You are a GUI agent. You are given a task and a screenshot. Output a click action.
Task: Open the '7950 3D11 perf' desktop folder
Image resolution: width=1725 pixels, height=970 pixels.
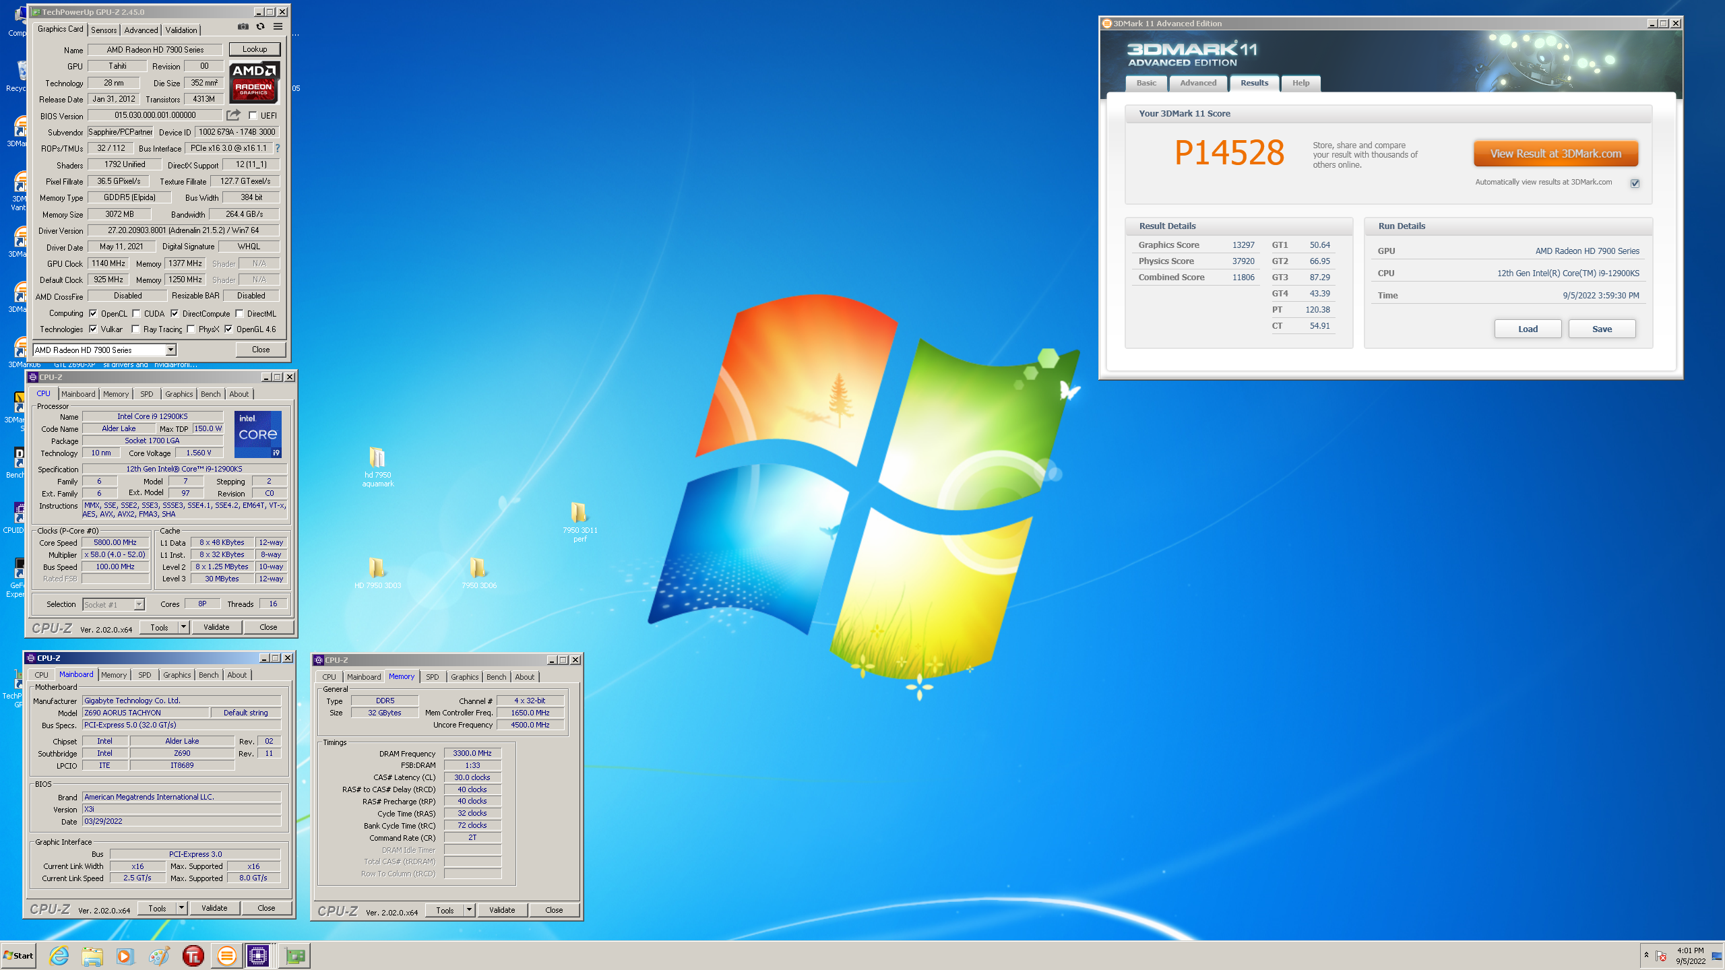(x=579, y=521)
